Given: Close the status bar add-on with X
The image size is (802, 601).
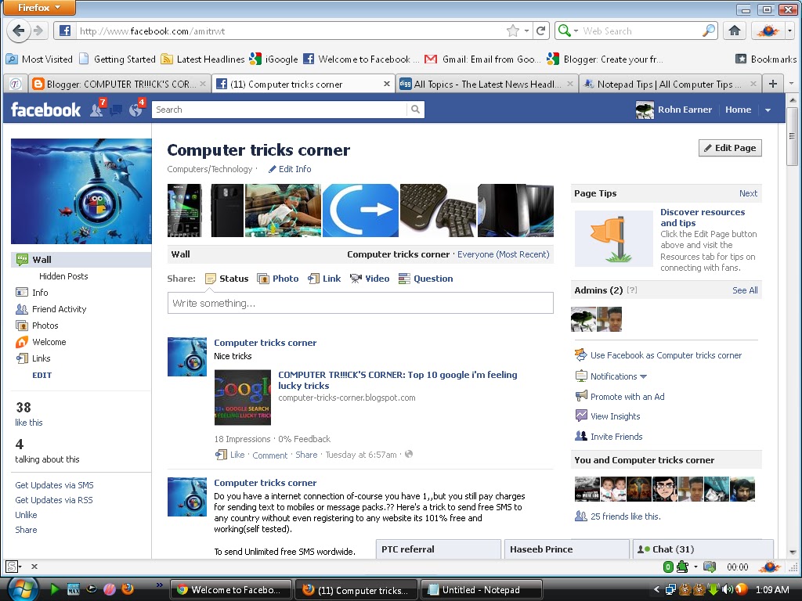Looking at the screenshot, I should tap(34, 567).
